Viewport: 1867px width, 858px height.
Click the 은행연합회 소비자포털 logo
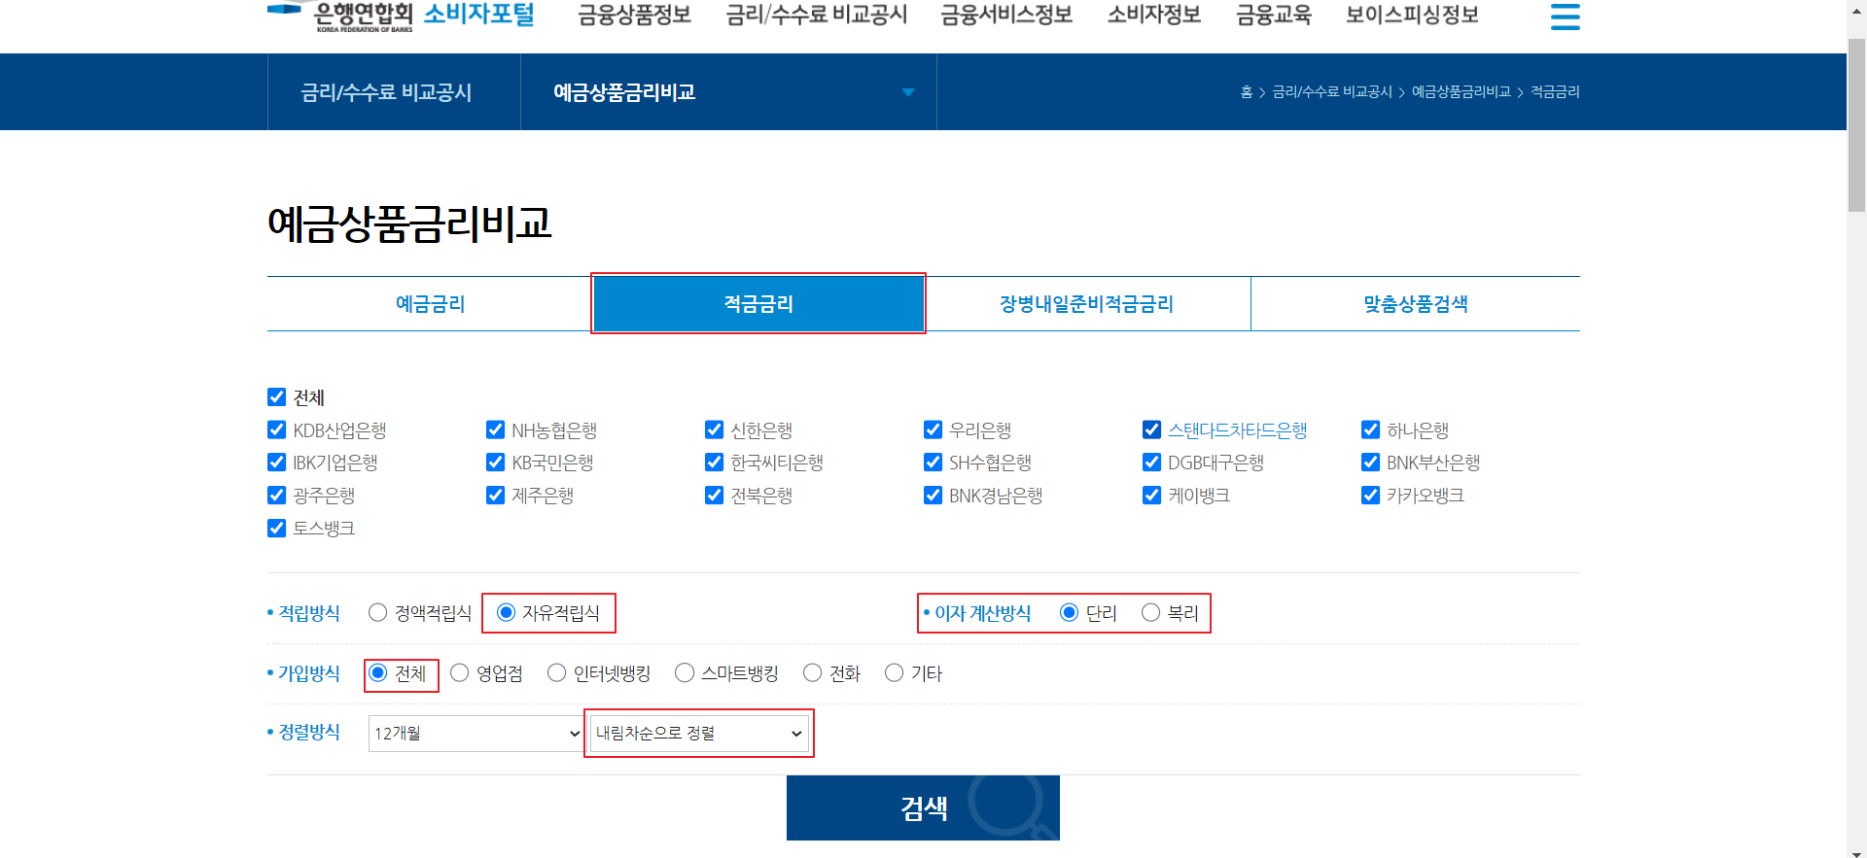(401, 17)
